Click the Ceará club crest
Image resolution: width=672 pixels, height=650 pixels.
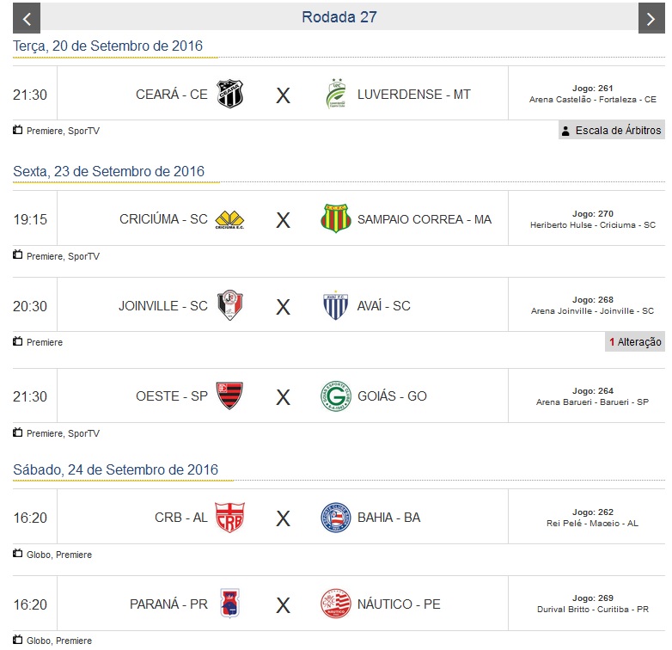[229, 94]
